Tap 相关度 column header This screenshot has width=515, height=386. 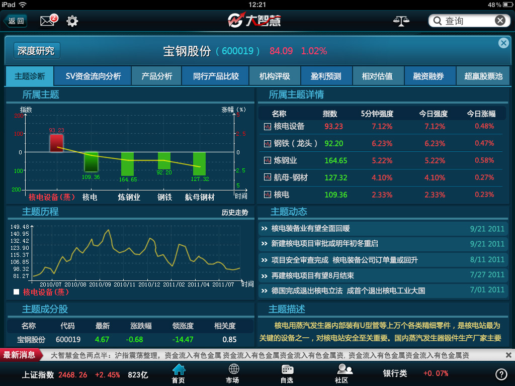pyautogui.click(x=225, y=326)
